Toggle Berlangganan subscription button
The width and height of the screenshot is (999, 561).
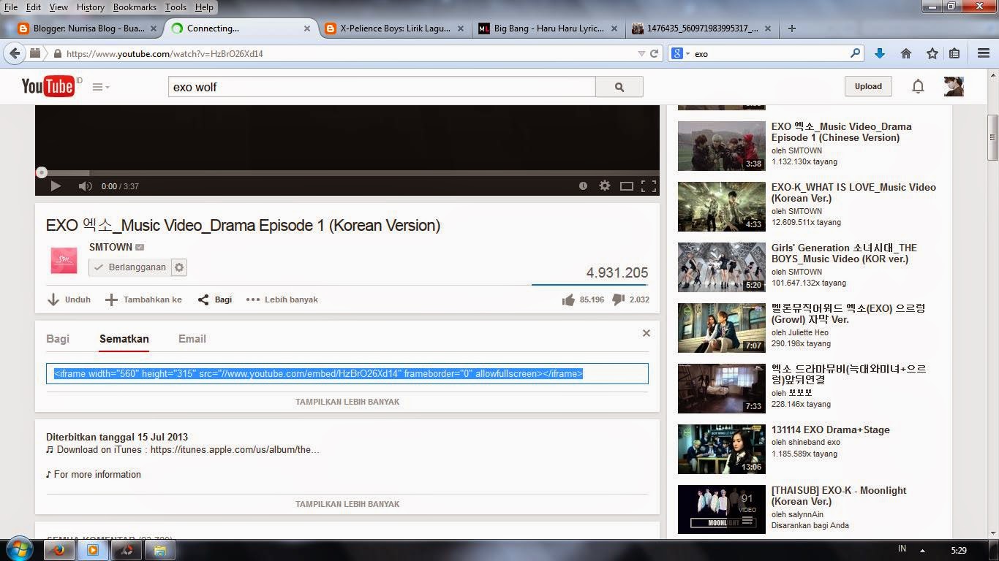point(130,267)
